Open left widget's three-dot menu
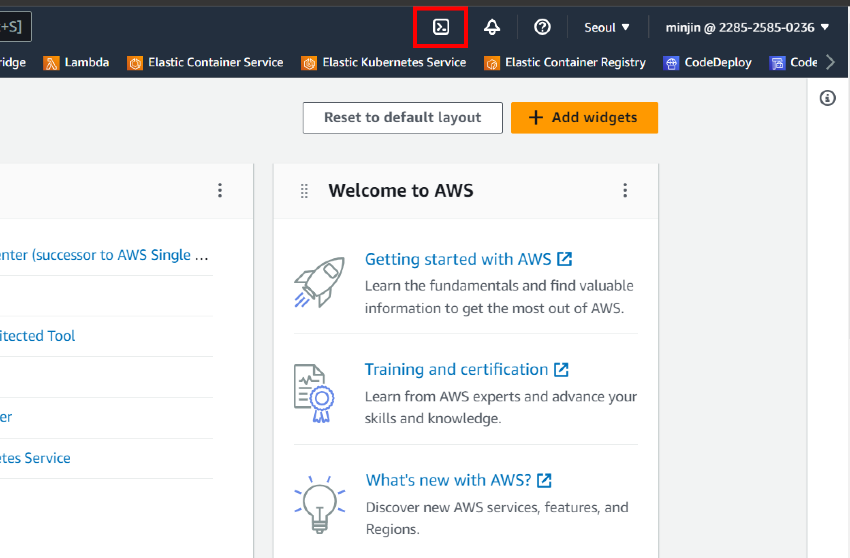The height and width of the screenshot is (558, 850). (220, 190)
